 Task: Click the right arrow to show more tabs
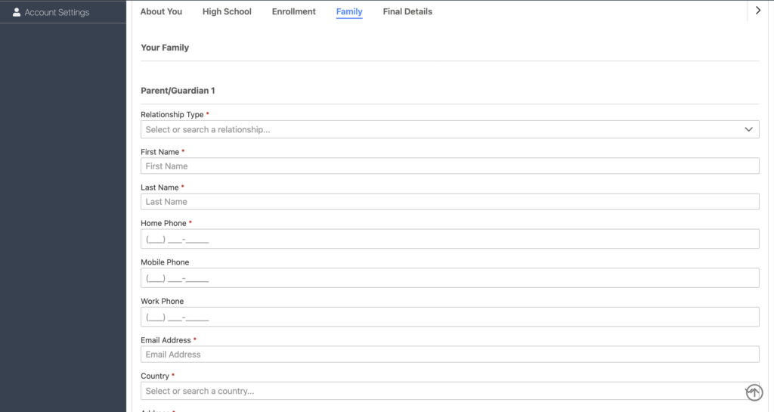click(758, 11)
